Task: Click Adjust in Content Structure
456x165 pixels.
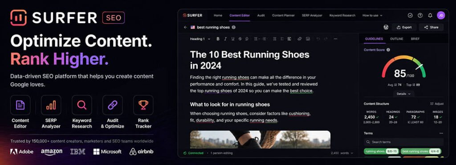Action: 437,104
